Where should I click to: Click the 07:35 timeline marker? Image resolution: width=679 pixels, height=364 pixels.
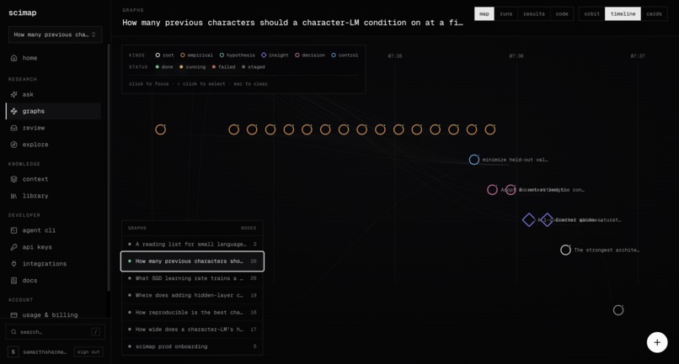click(395, 56)
